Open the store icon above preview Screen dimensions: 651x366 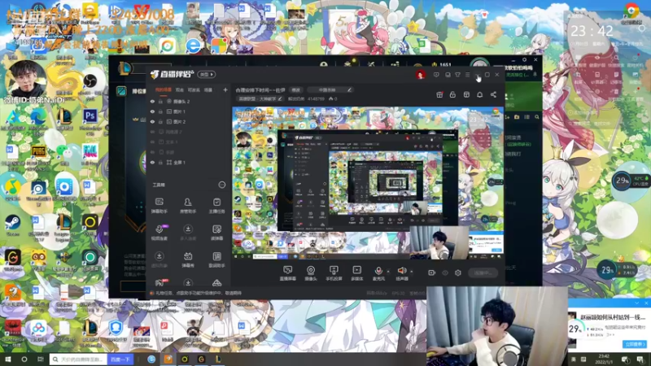[466, 95]
